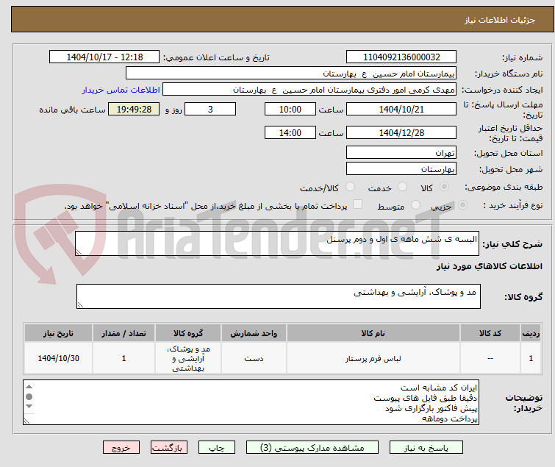
Task: Click the اطلاعات کالاهای مورد نیاز heading
Action: 489,267
